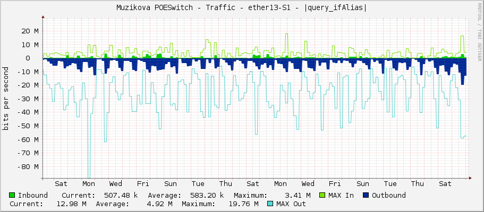Click the 'MAX Out' legend label

tap(291, 204)
